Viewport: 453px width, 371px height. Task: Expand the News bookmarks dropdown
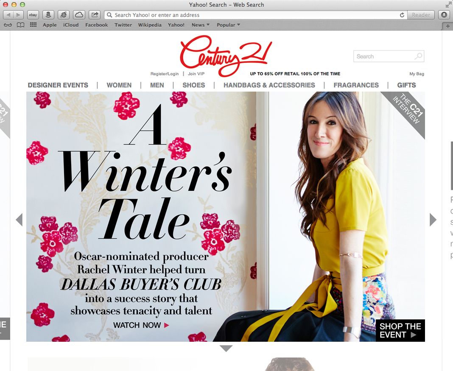[x=201, y=25]
